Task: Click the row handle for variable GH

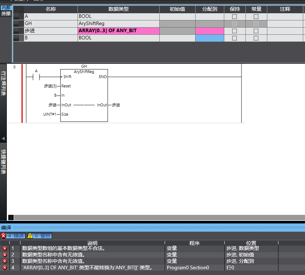Action: pyautogui.click(x=16, y=24)
